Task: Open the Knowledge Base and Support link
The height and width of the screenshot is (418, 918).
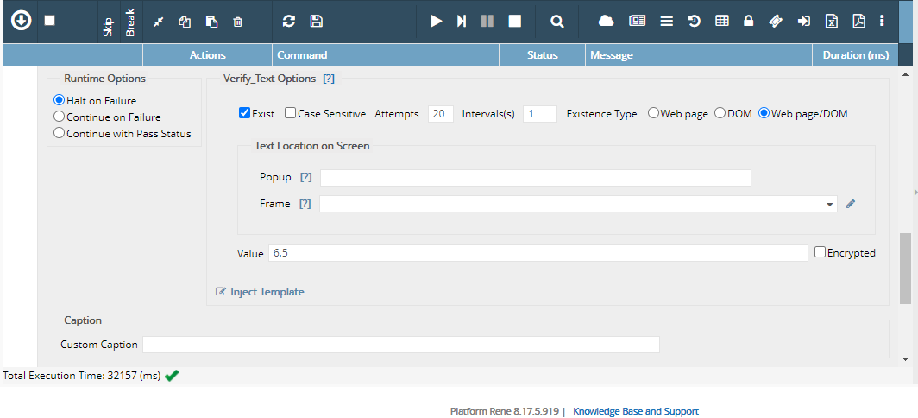Action: pyautogui.click(x=636, y=411)
